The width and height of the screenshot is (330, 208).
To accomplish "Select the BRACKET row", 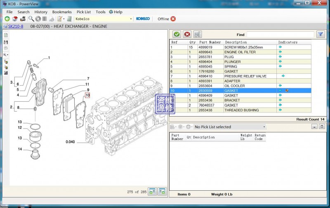I will (x=240, y=100).
